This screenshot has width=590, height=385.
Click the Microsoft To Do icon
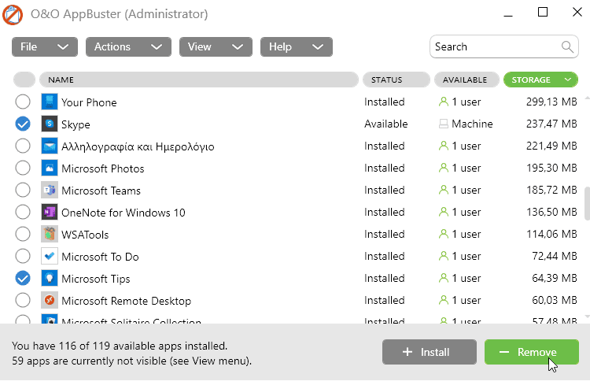tap(50, 256)
